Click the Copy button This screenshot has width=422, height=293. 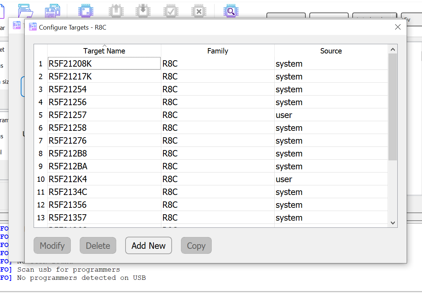196,245
